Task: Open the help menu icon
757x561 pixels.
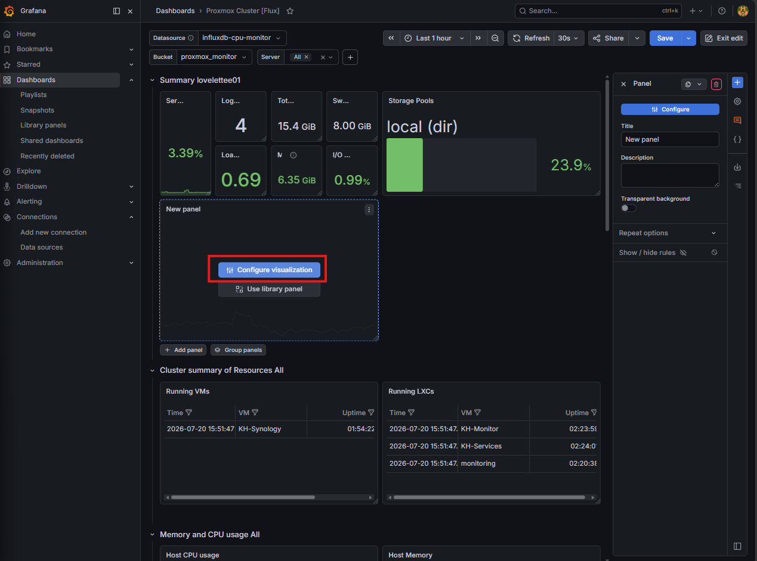Action: point(722,11)
